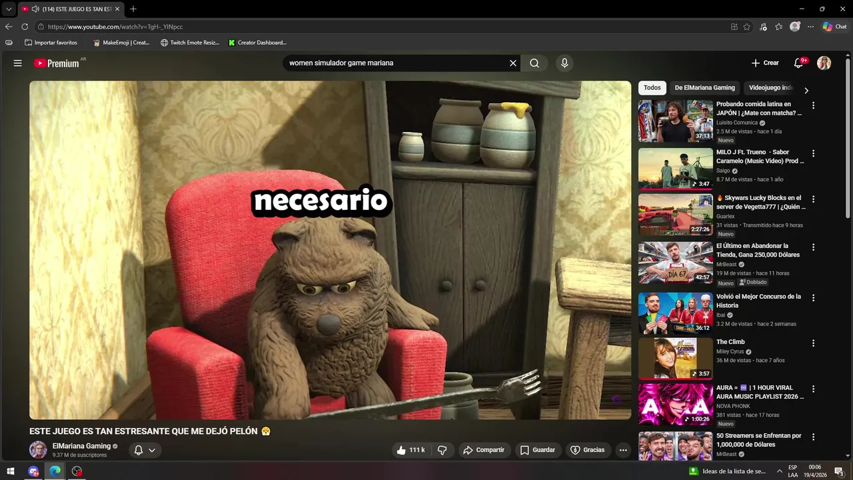Open Twitch Emote Resizer bookmark
The image size is (853, 480).
click(190, 43)
